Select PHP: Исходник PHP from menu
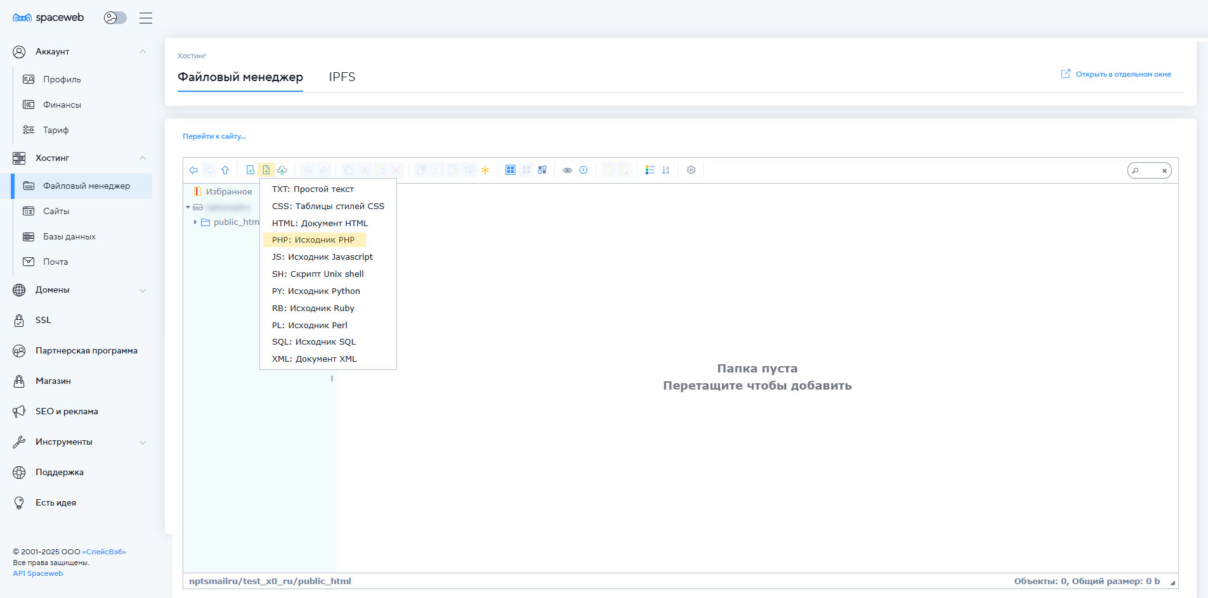This screenshot has width=1208, height=598. pyautogui.click(x=313, y=240)
